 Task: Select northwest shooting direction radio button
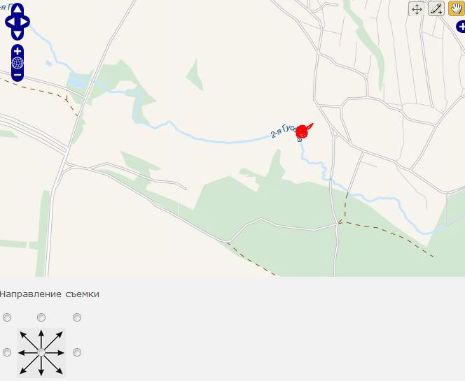coord(7,317)
